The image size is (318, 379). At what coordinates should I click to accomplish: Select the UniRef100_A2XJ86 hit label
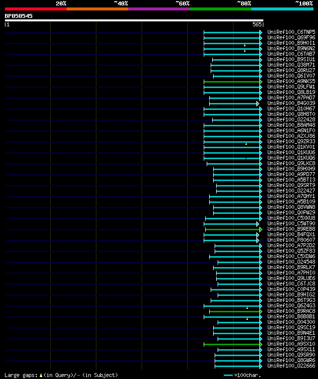point(291,136)
